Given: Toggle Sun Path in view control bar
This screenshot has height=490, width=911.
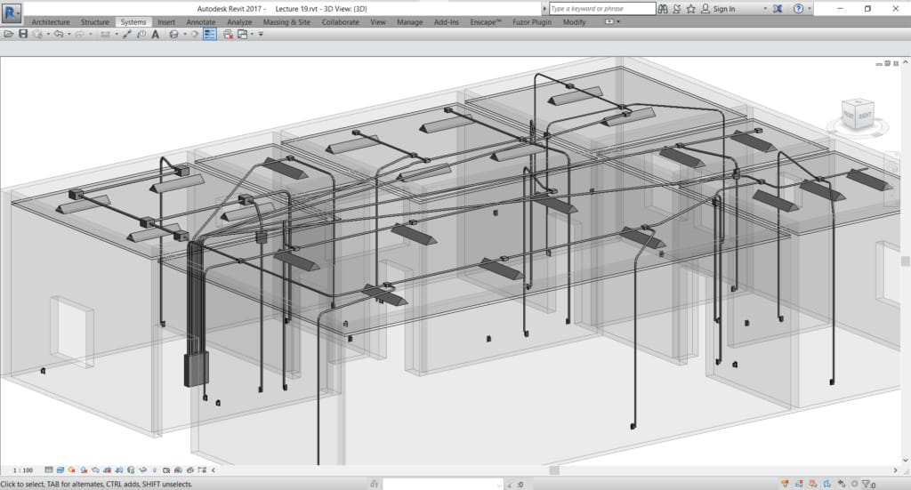Looking at the screenshot, I should (x=71, y=470).
